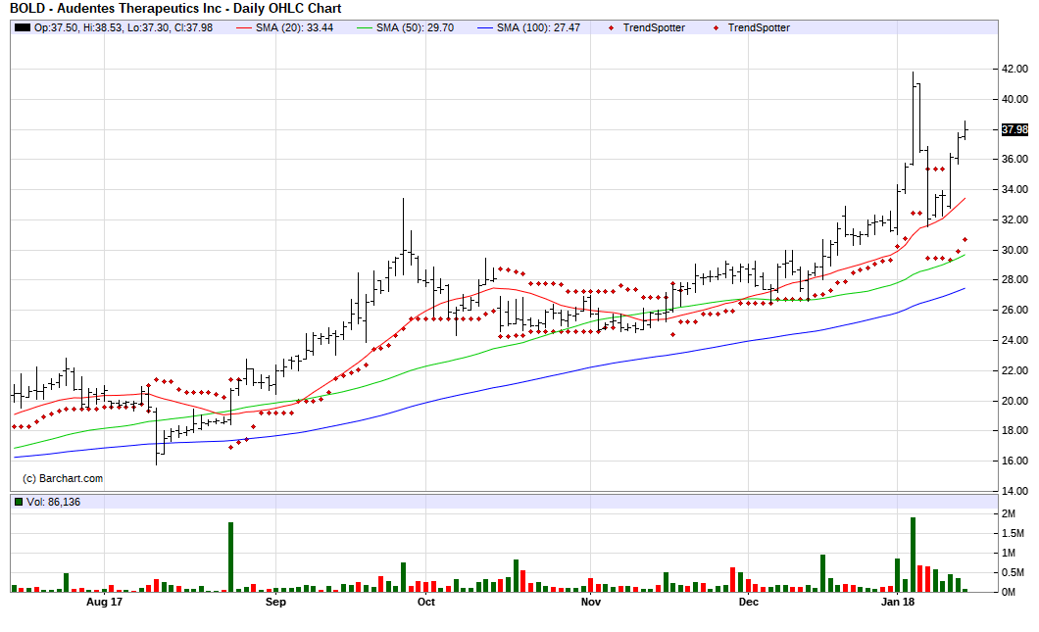Click the 'SMA (50): 29.70' legend entry
The height and width of the screenshot is (632, 1039).
415,27
